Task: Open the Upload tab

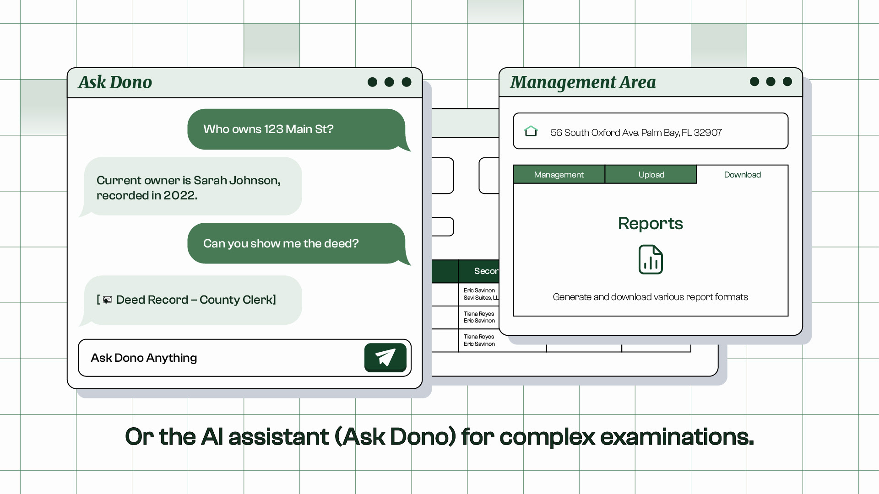Action: (x=651, y=175)
